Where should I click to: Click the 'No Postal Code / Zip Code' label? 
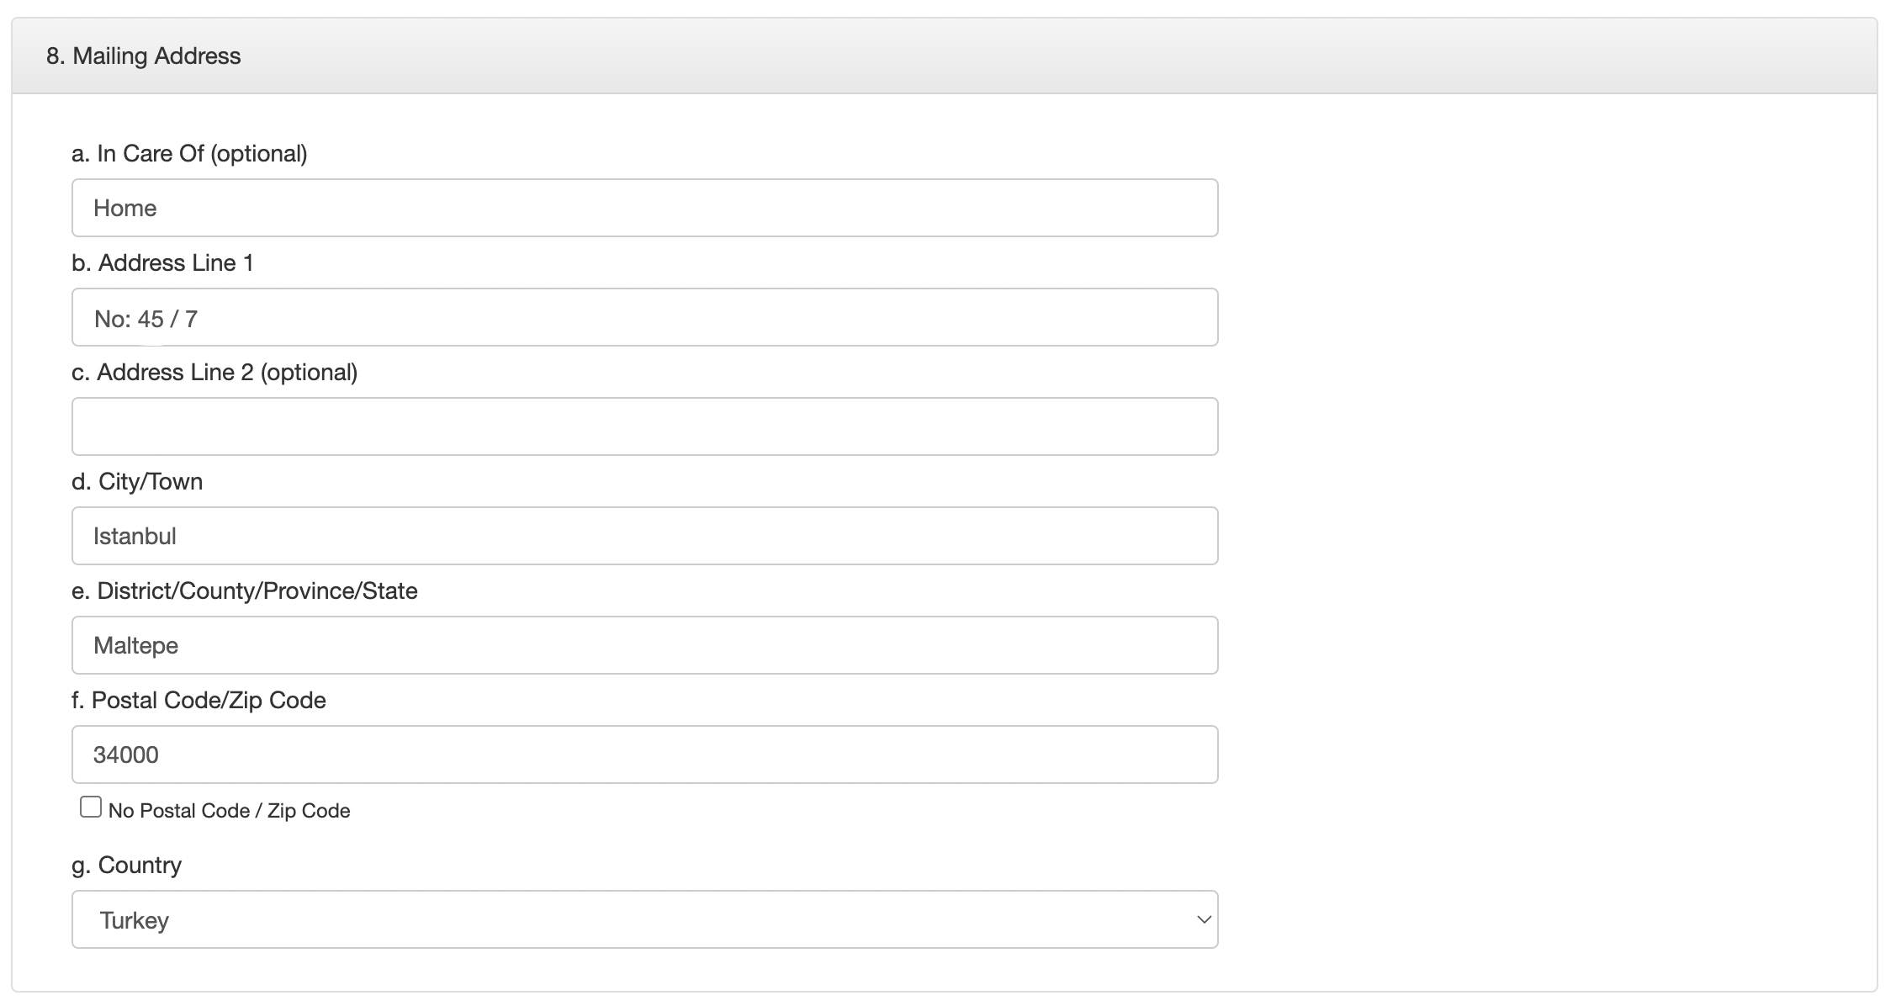coord(229,811)
